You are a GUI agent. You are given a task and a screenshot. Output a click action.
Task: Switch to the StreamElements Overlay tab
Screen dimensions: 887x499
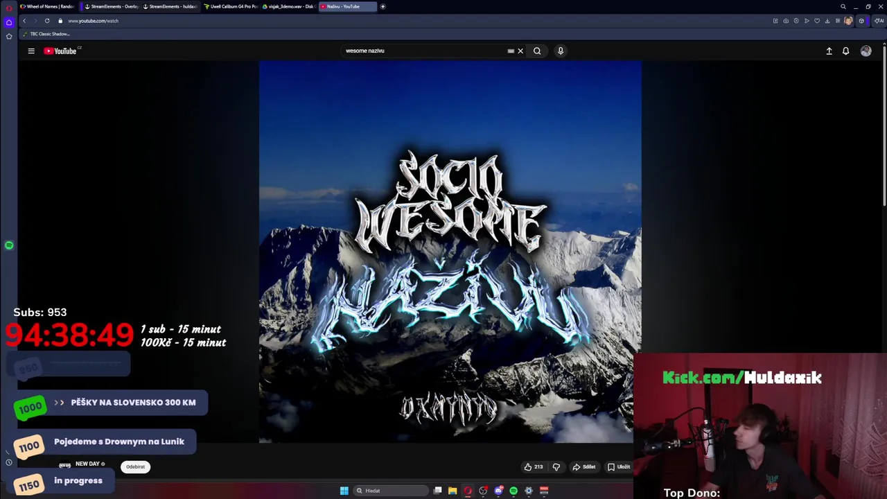pyautogui.click(x=112, y=6)
